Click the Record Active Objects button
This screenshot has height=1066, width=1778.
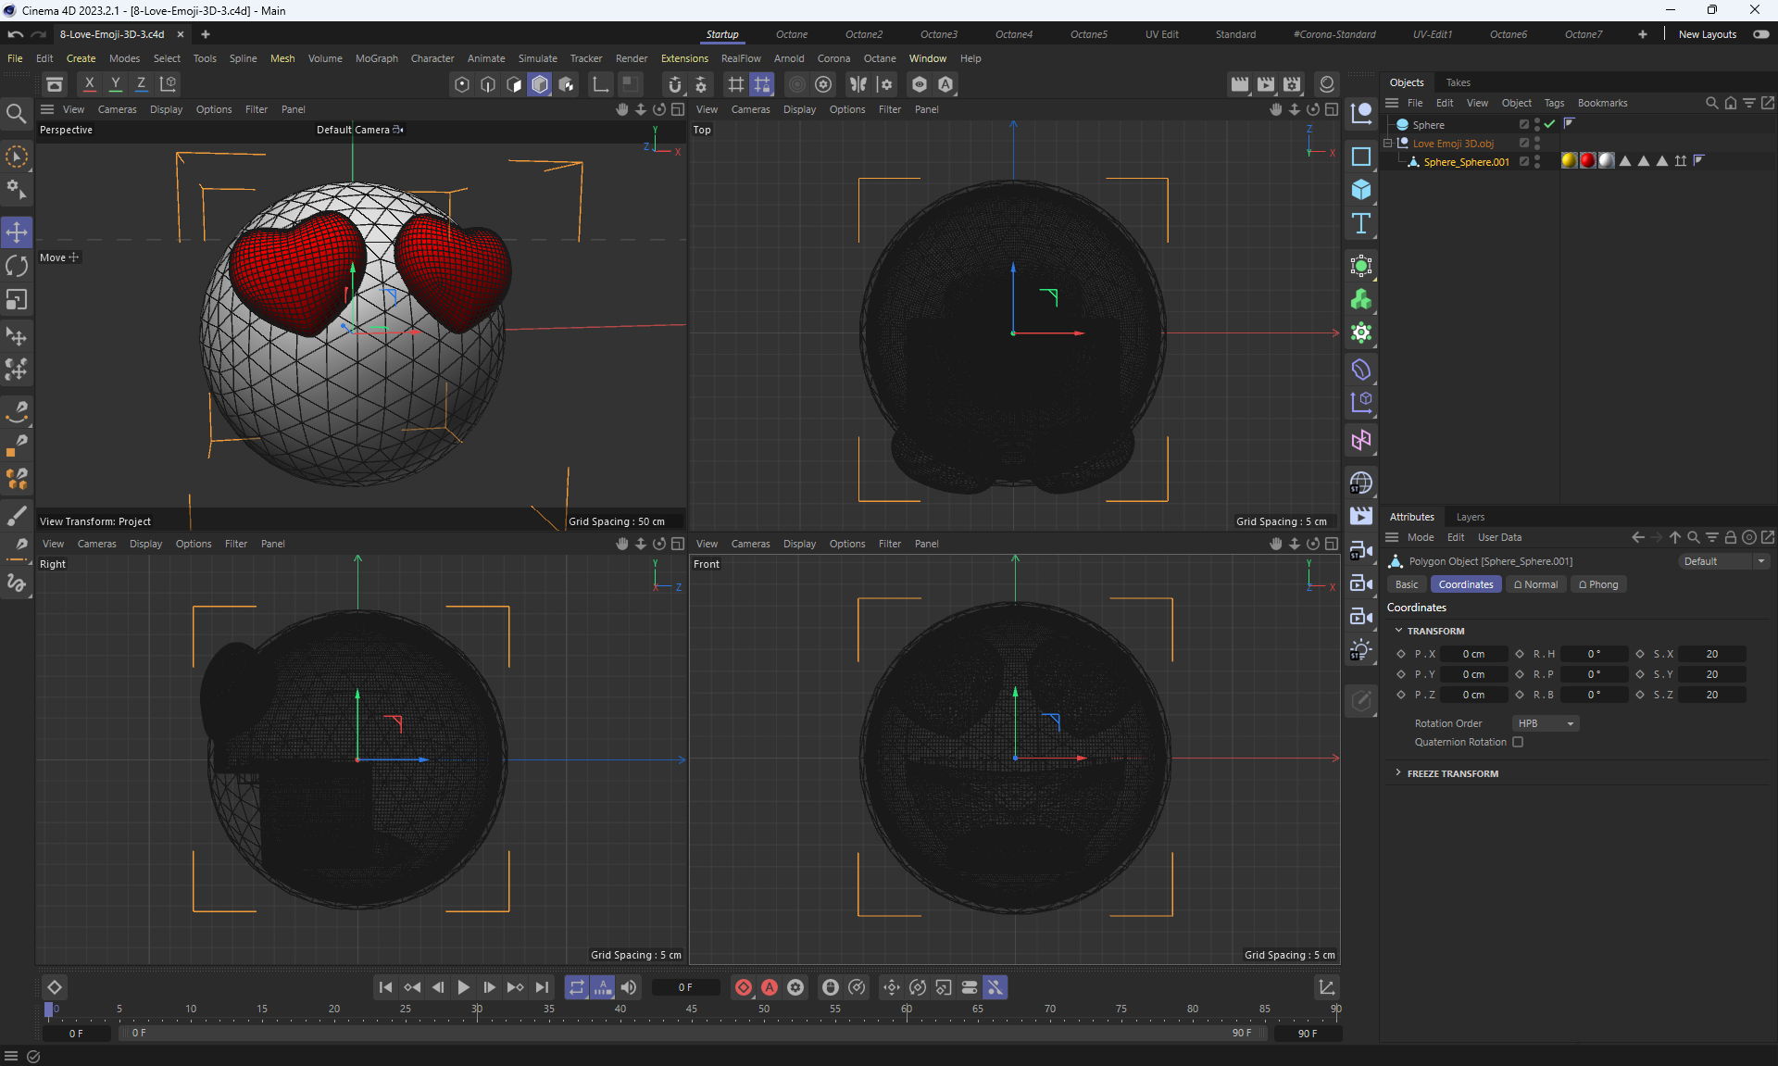(x=744, y=987)
